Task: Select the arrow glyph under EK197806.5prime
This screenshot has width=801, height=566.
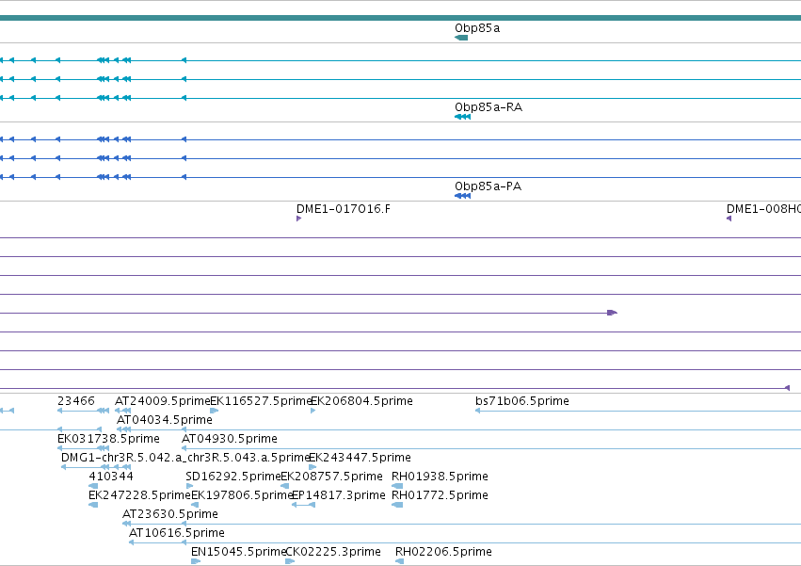Action: click(x=195, y=505)
